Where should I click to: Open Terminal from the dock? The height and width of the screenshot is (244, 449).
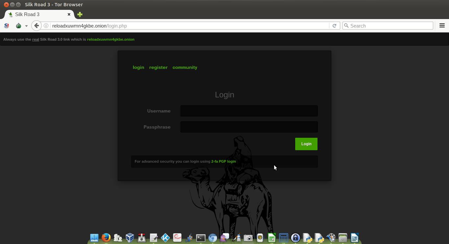[x=201, y=237]
